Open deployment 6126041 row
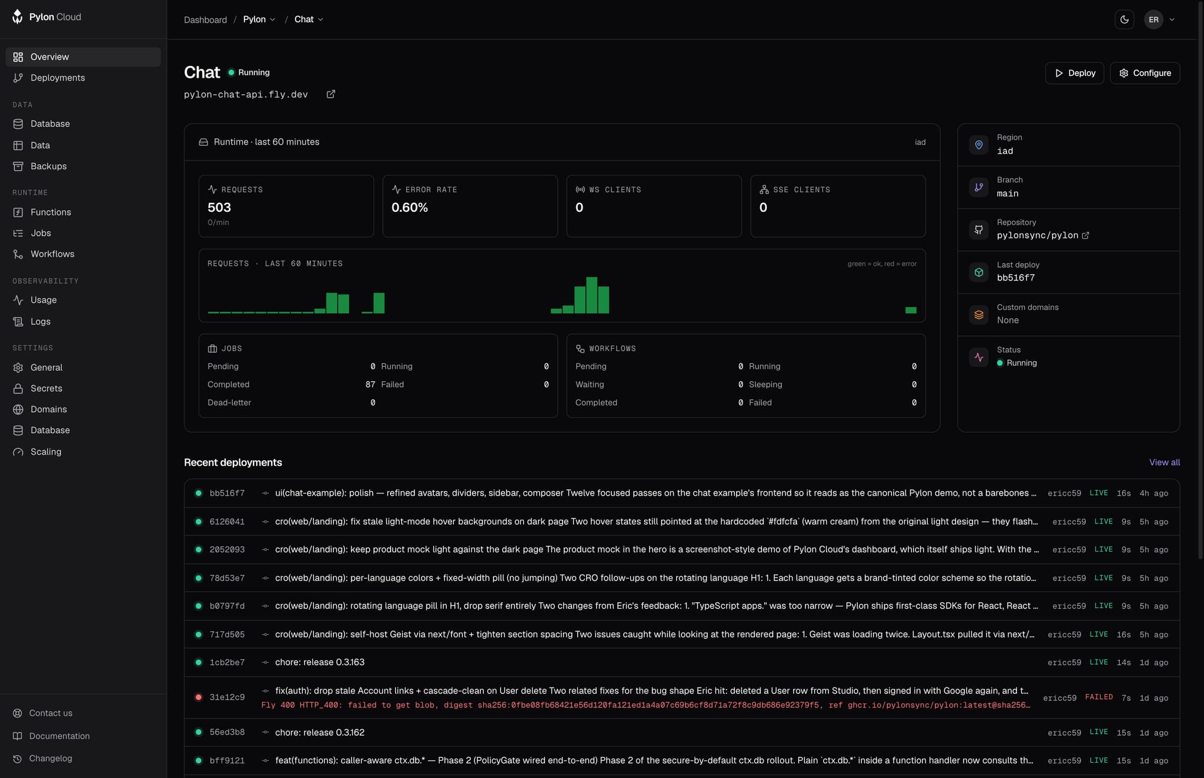The width and height of the screenshot is (1204, 778). (x=681, y=522)
